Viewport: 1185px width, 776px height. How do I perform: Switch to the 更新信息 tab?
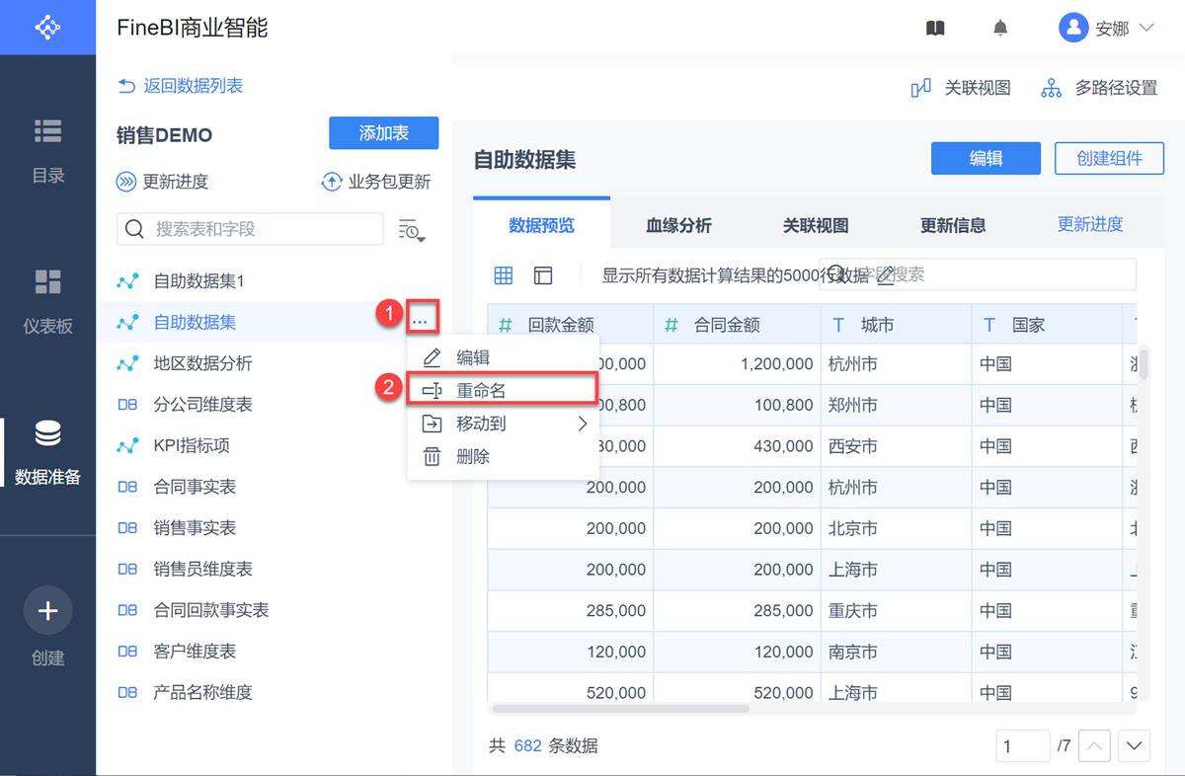click(x=953, y=225)
